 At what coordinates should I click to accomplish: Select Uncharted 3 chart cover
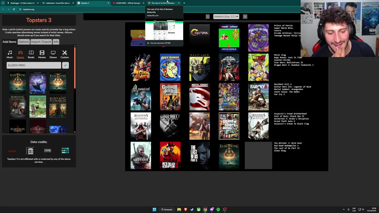pyautogui.click(x=200, y=126)
